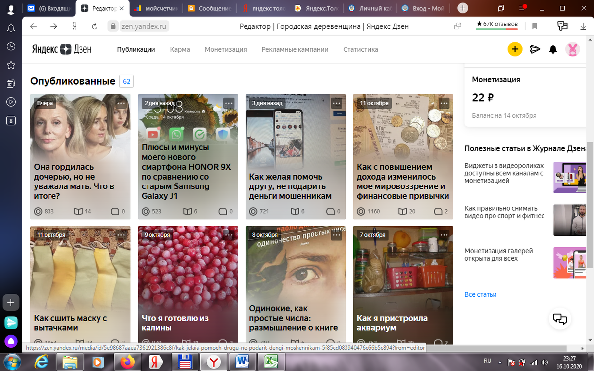Click the Яндекс Дзен logo
594x371 pixels.
(62, 49)
